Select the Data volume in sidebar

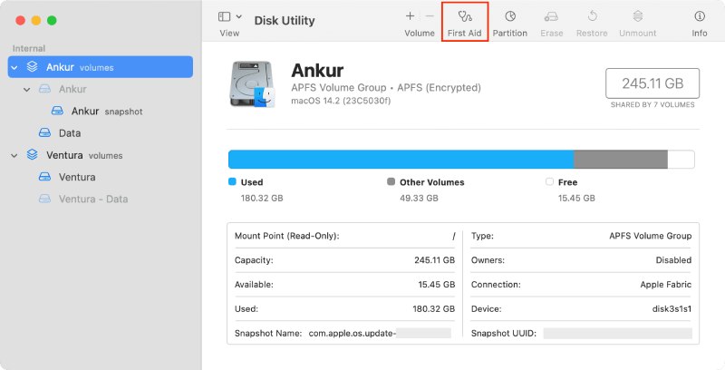coord(69,133)
